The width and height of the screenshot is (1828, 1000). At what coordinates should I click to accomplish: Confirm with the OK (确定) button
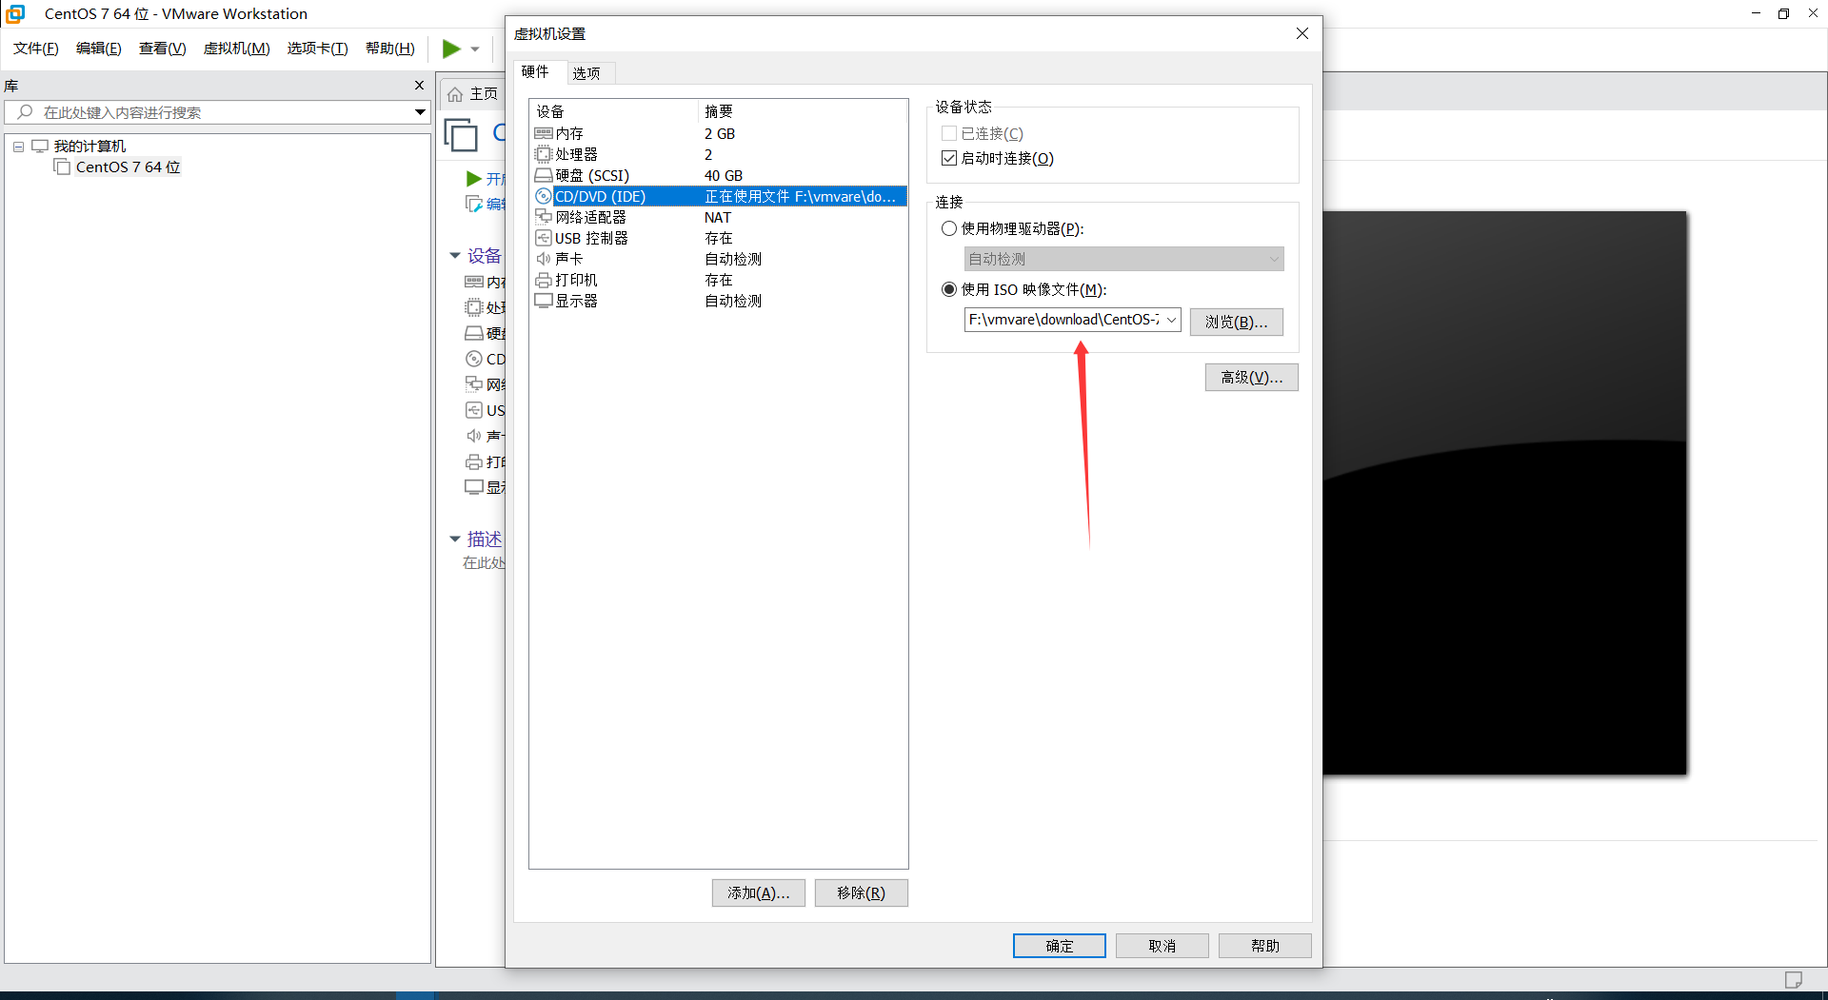point(1060,946)
